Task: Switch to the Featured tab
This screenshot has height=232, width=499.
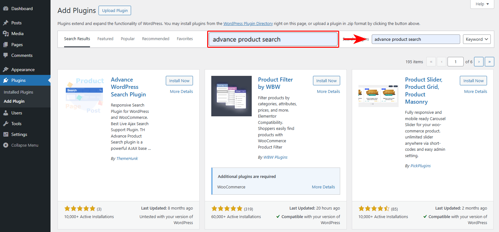Action: (x=105, y=39)
